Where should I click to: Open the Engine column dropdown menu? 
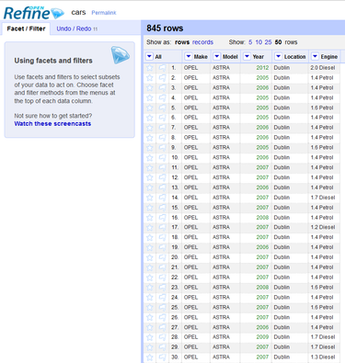click(315, 56)
